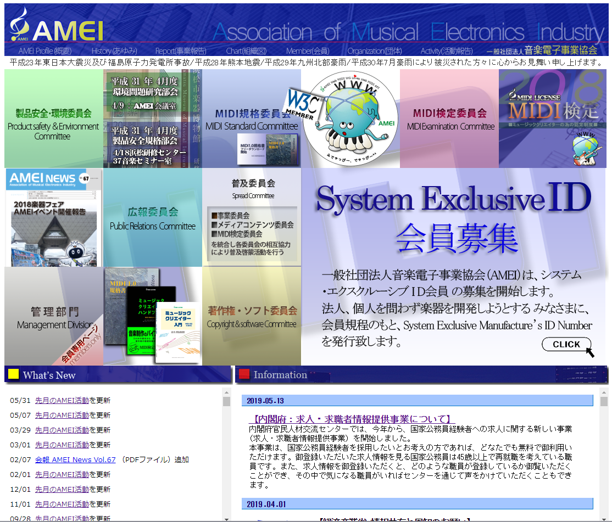612x522 pixels.
Task: Click the disaster condolence message text
Action: tap(306, 63)
